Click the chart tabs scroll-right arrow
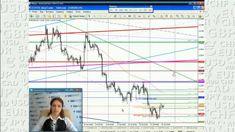Screen dimensions: 235x132 click(x=203, y=128)
